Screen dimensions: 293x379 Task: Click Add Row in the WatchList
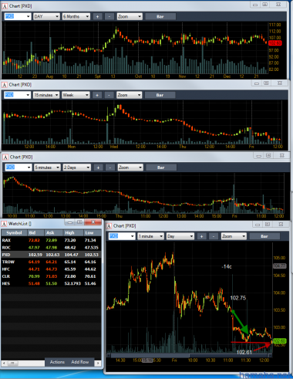tap(80, 362)
